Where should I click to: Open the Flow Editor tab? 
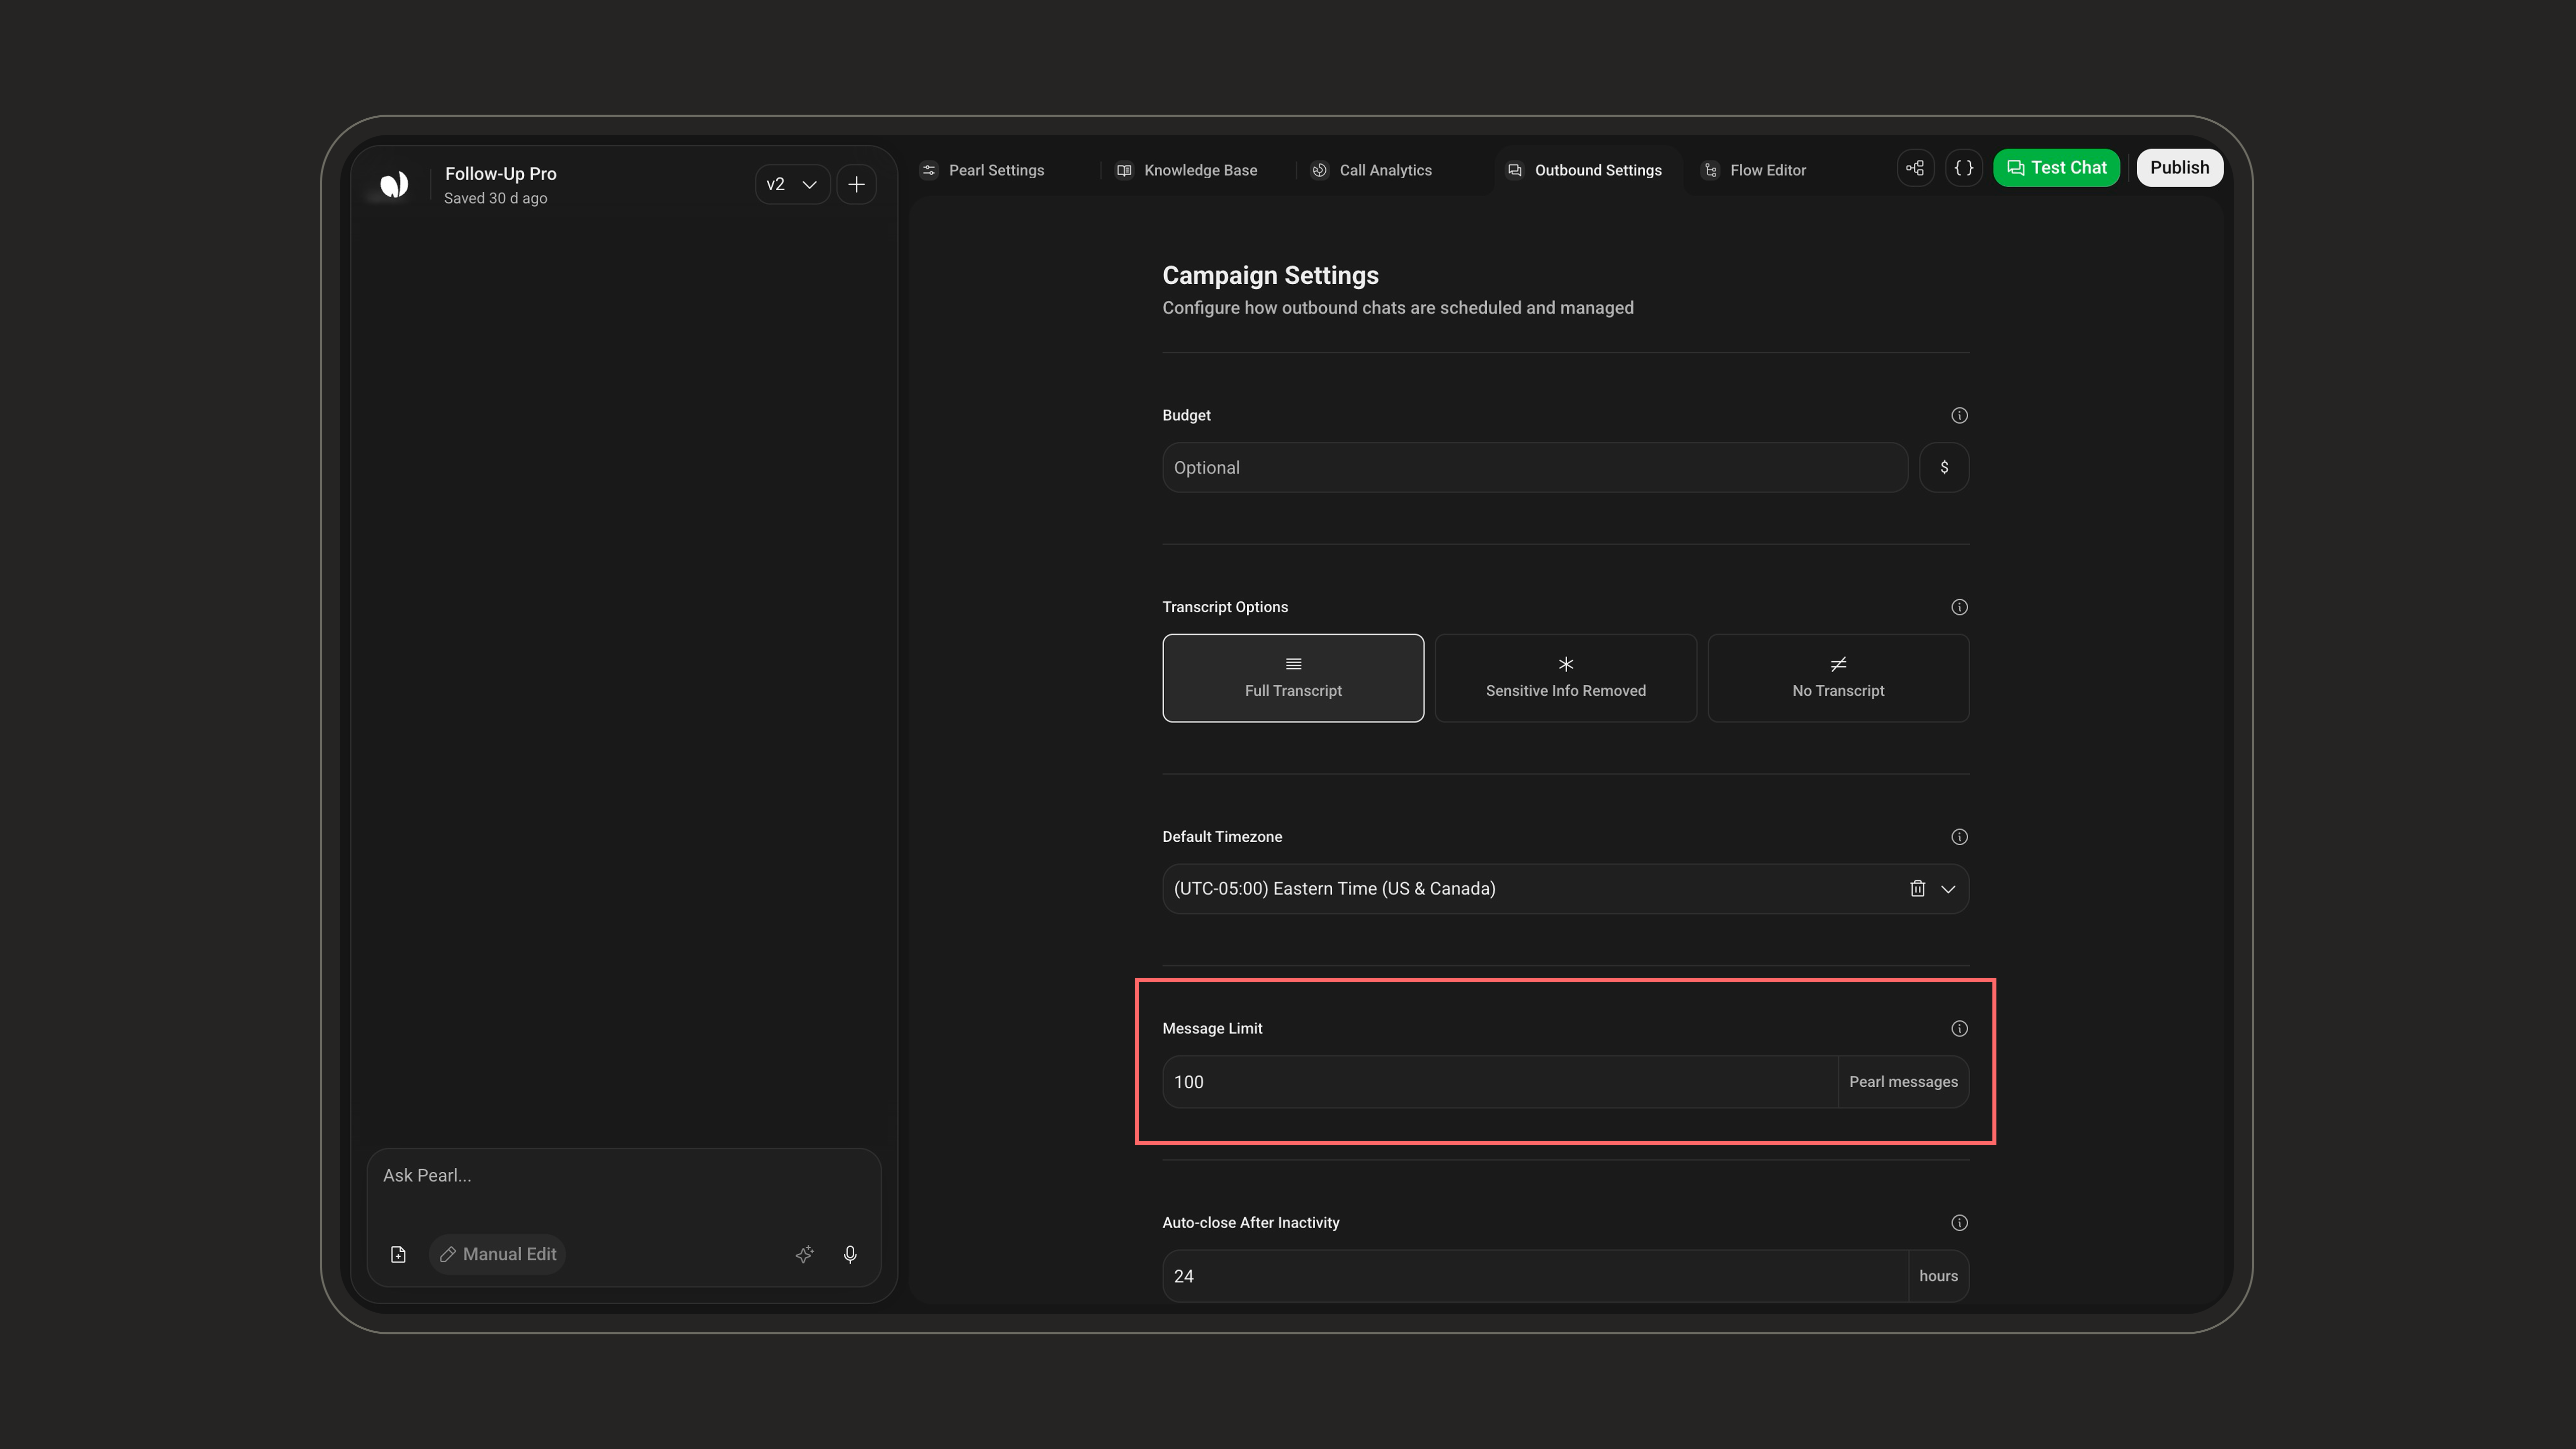[x=1755, y=170]
